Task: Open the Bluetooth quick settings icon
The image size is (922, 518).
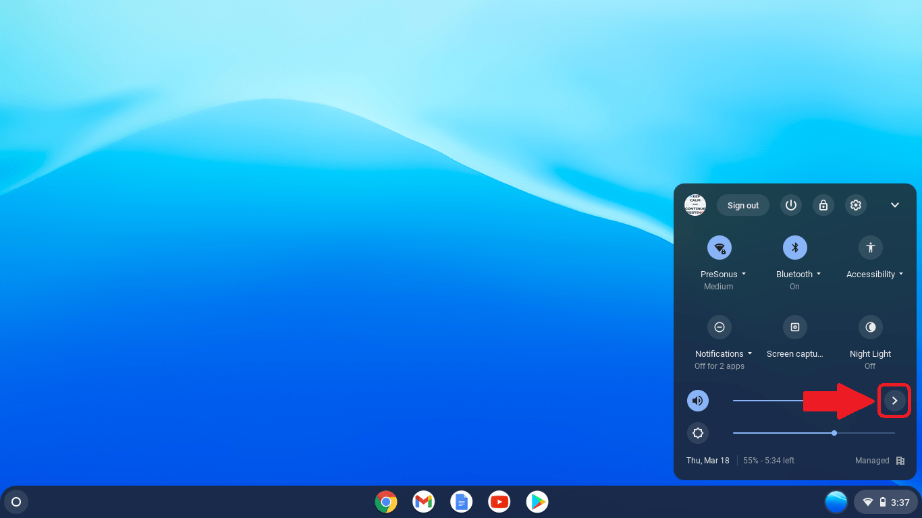Action: click(x=794, y=248)
